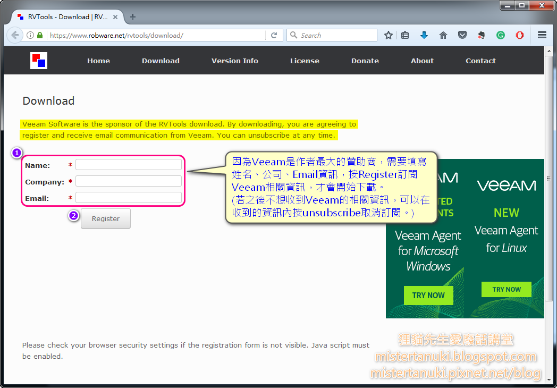Open the Version Info page
557x388 pixels.
coord(235,61)
